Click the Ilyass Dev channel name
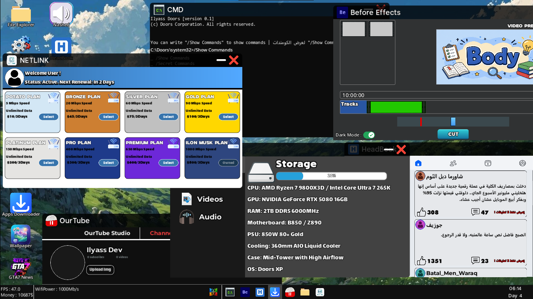Screen dimensions: 533x299 pos(105,250)
